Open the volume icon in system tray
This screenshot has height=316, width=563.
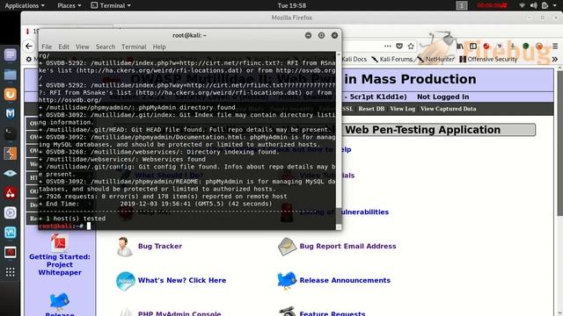pos(534,5)
